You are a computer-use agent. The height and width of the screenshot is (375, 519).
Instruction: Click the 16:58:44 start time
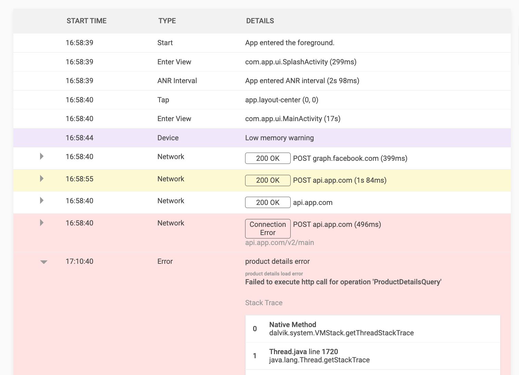click(79, 138)
